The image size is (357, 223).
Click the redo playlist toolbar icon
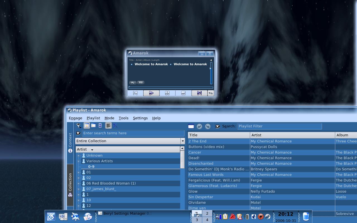pos(208,126)
